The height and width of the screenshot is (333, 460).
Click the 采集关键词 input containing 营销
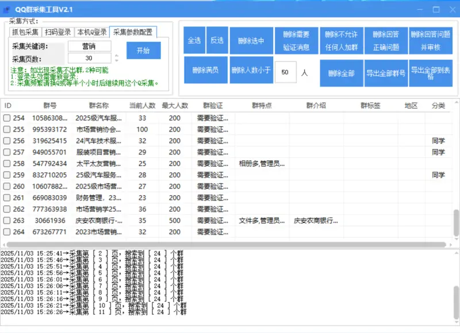pos(90,46)
